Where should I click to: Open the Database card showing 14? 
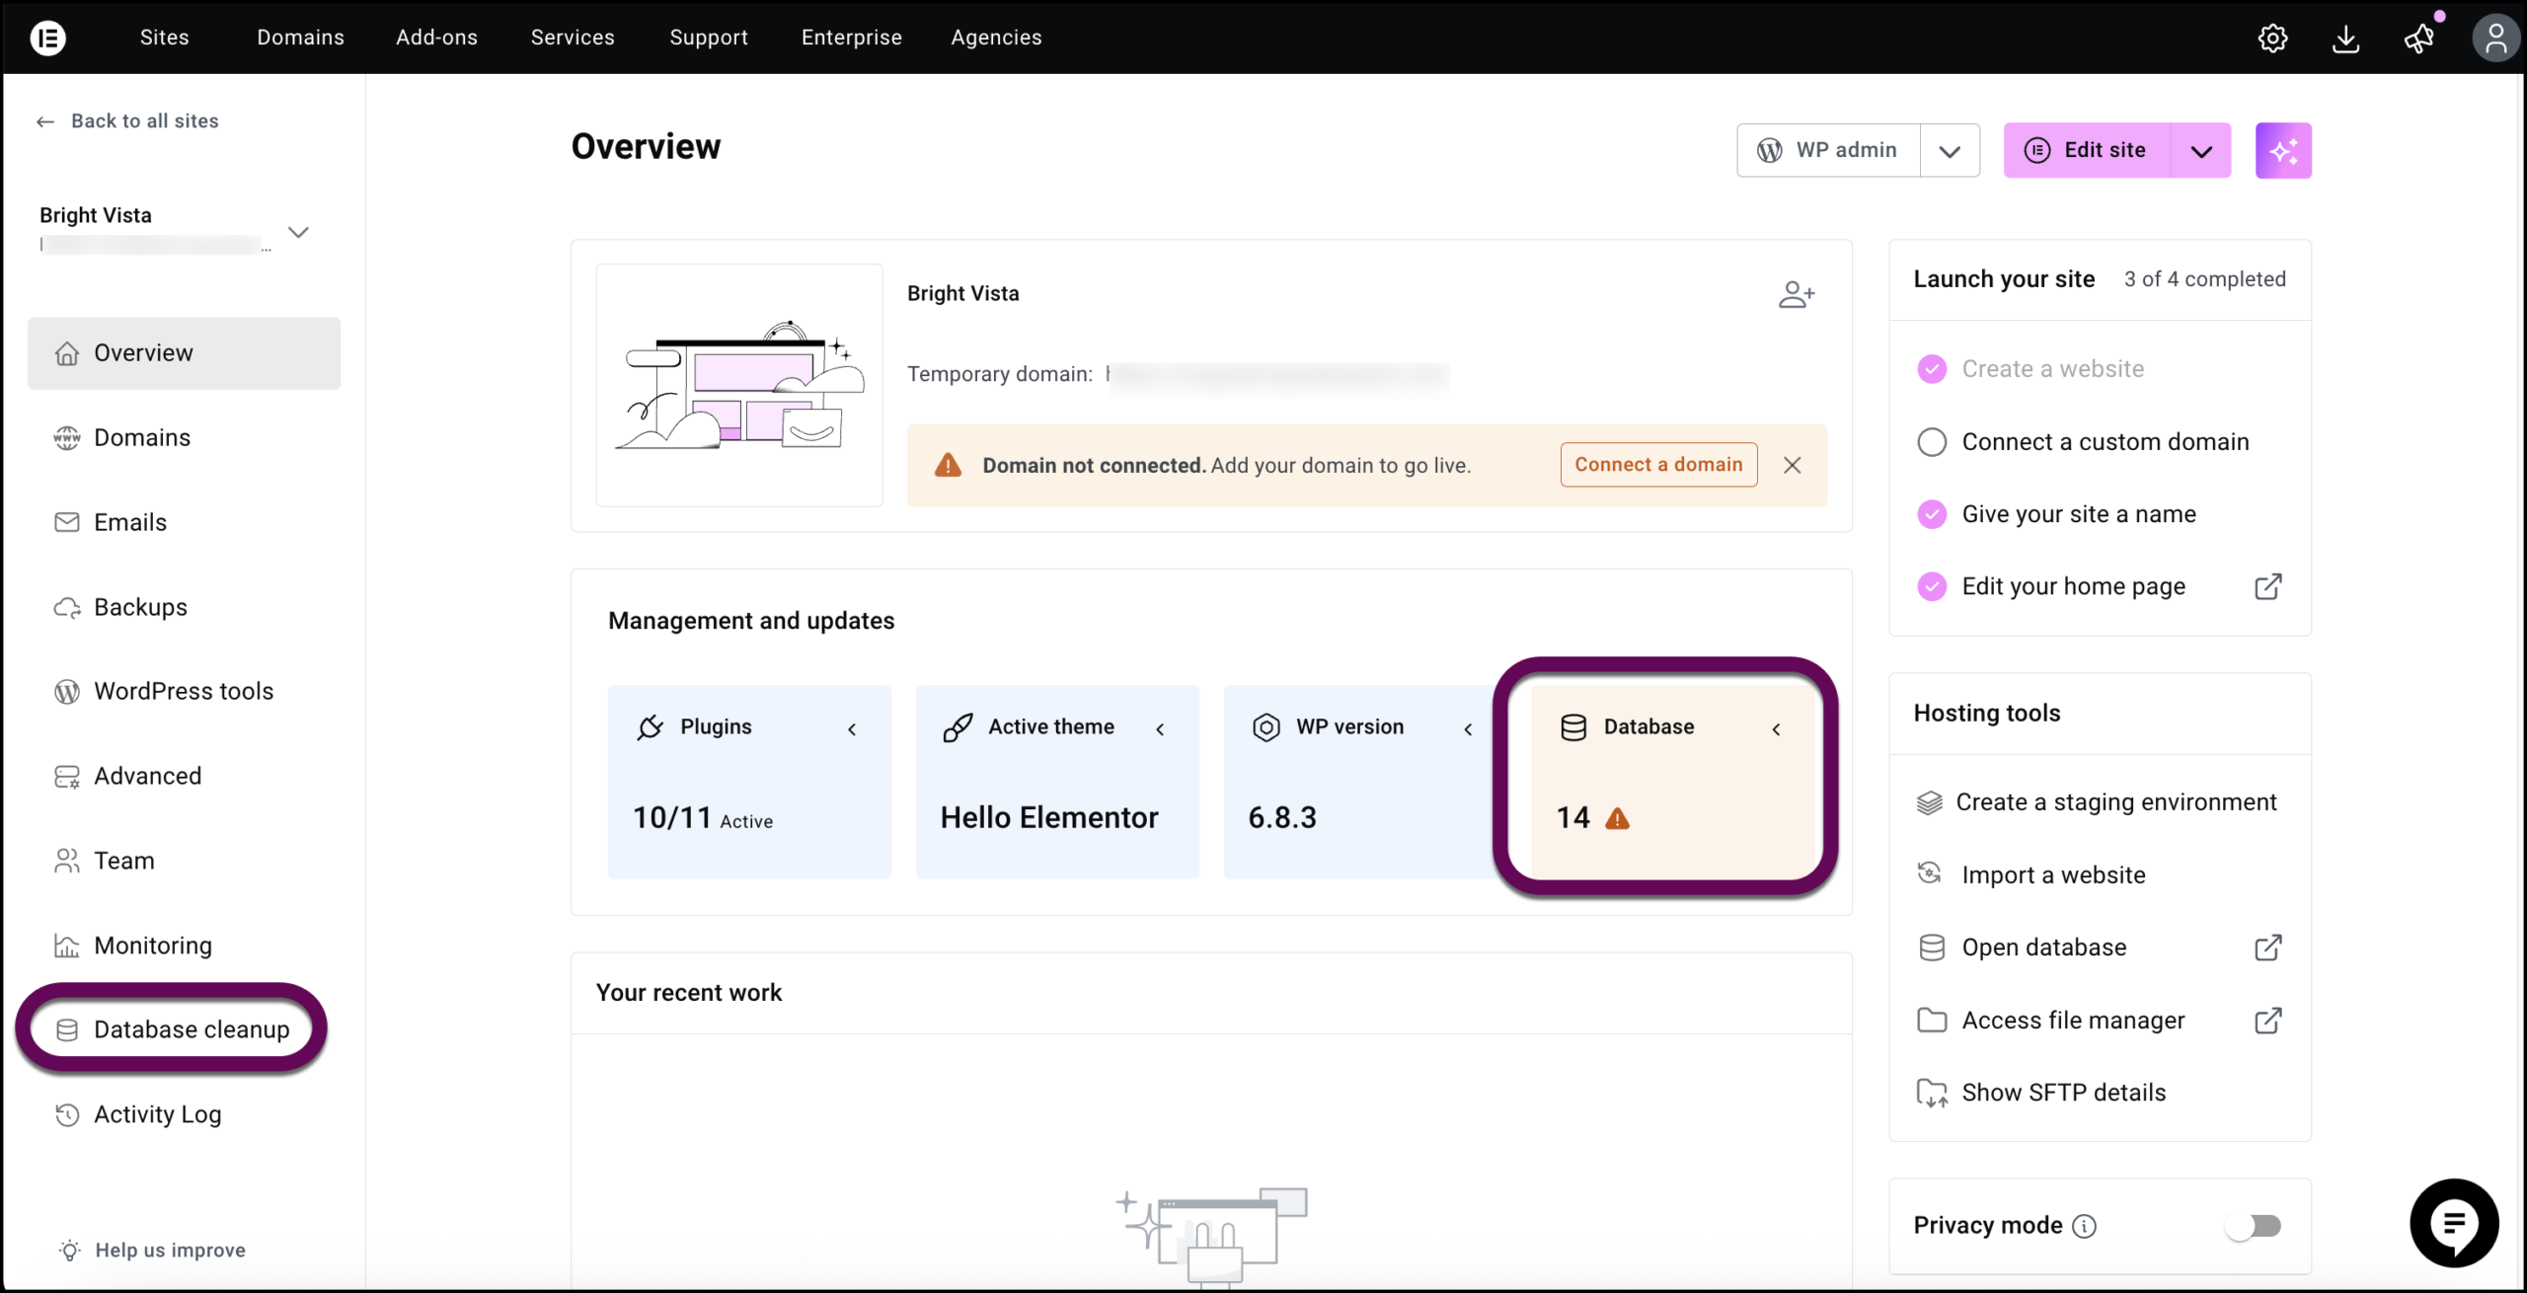click(x=1674, y=780)
